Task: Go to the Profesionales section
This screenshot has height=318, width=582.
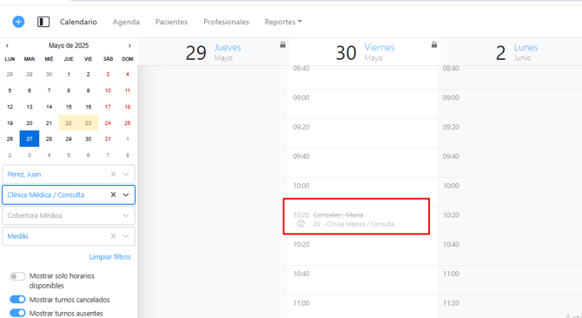Action: [x=226, y=22]
